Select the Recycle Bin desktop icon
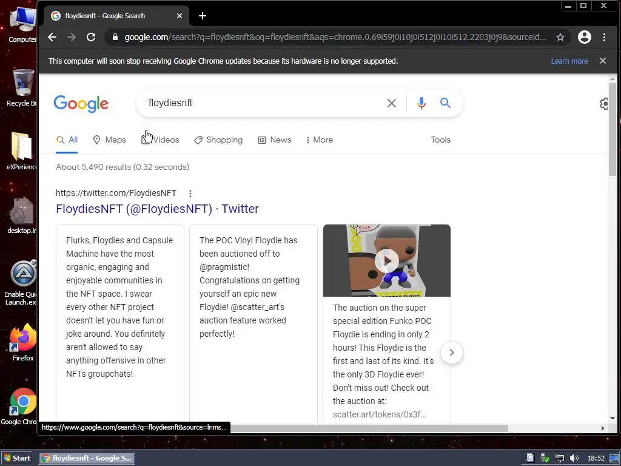Viewport: 621px width, 466px height. tap(22, 88)
